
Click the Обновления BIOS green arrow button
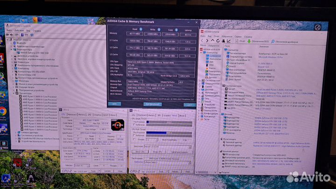click(258, 41)
